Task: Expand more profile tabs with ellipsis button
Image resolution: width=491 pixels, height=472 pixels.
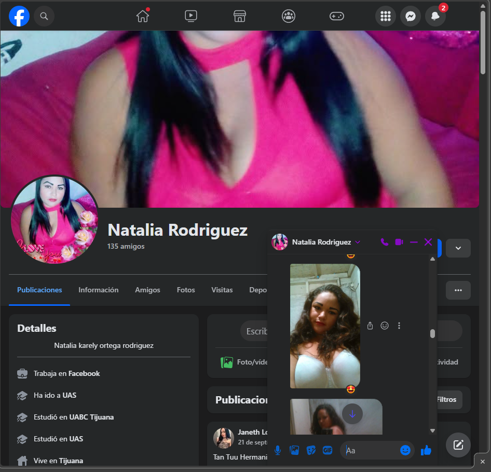Action: [458, 290]
